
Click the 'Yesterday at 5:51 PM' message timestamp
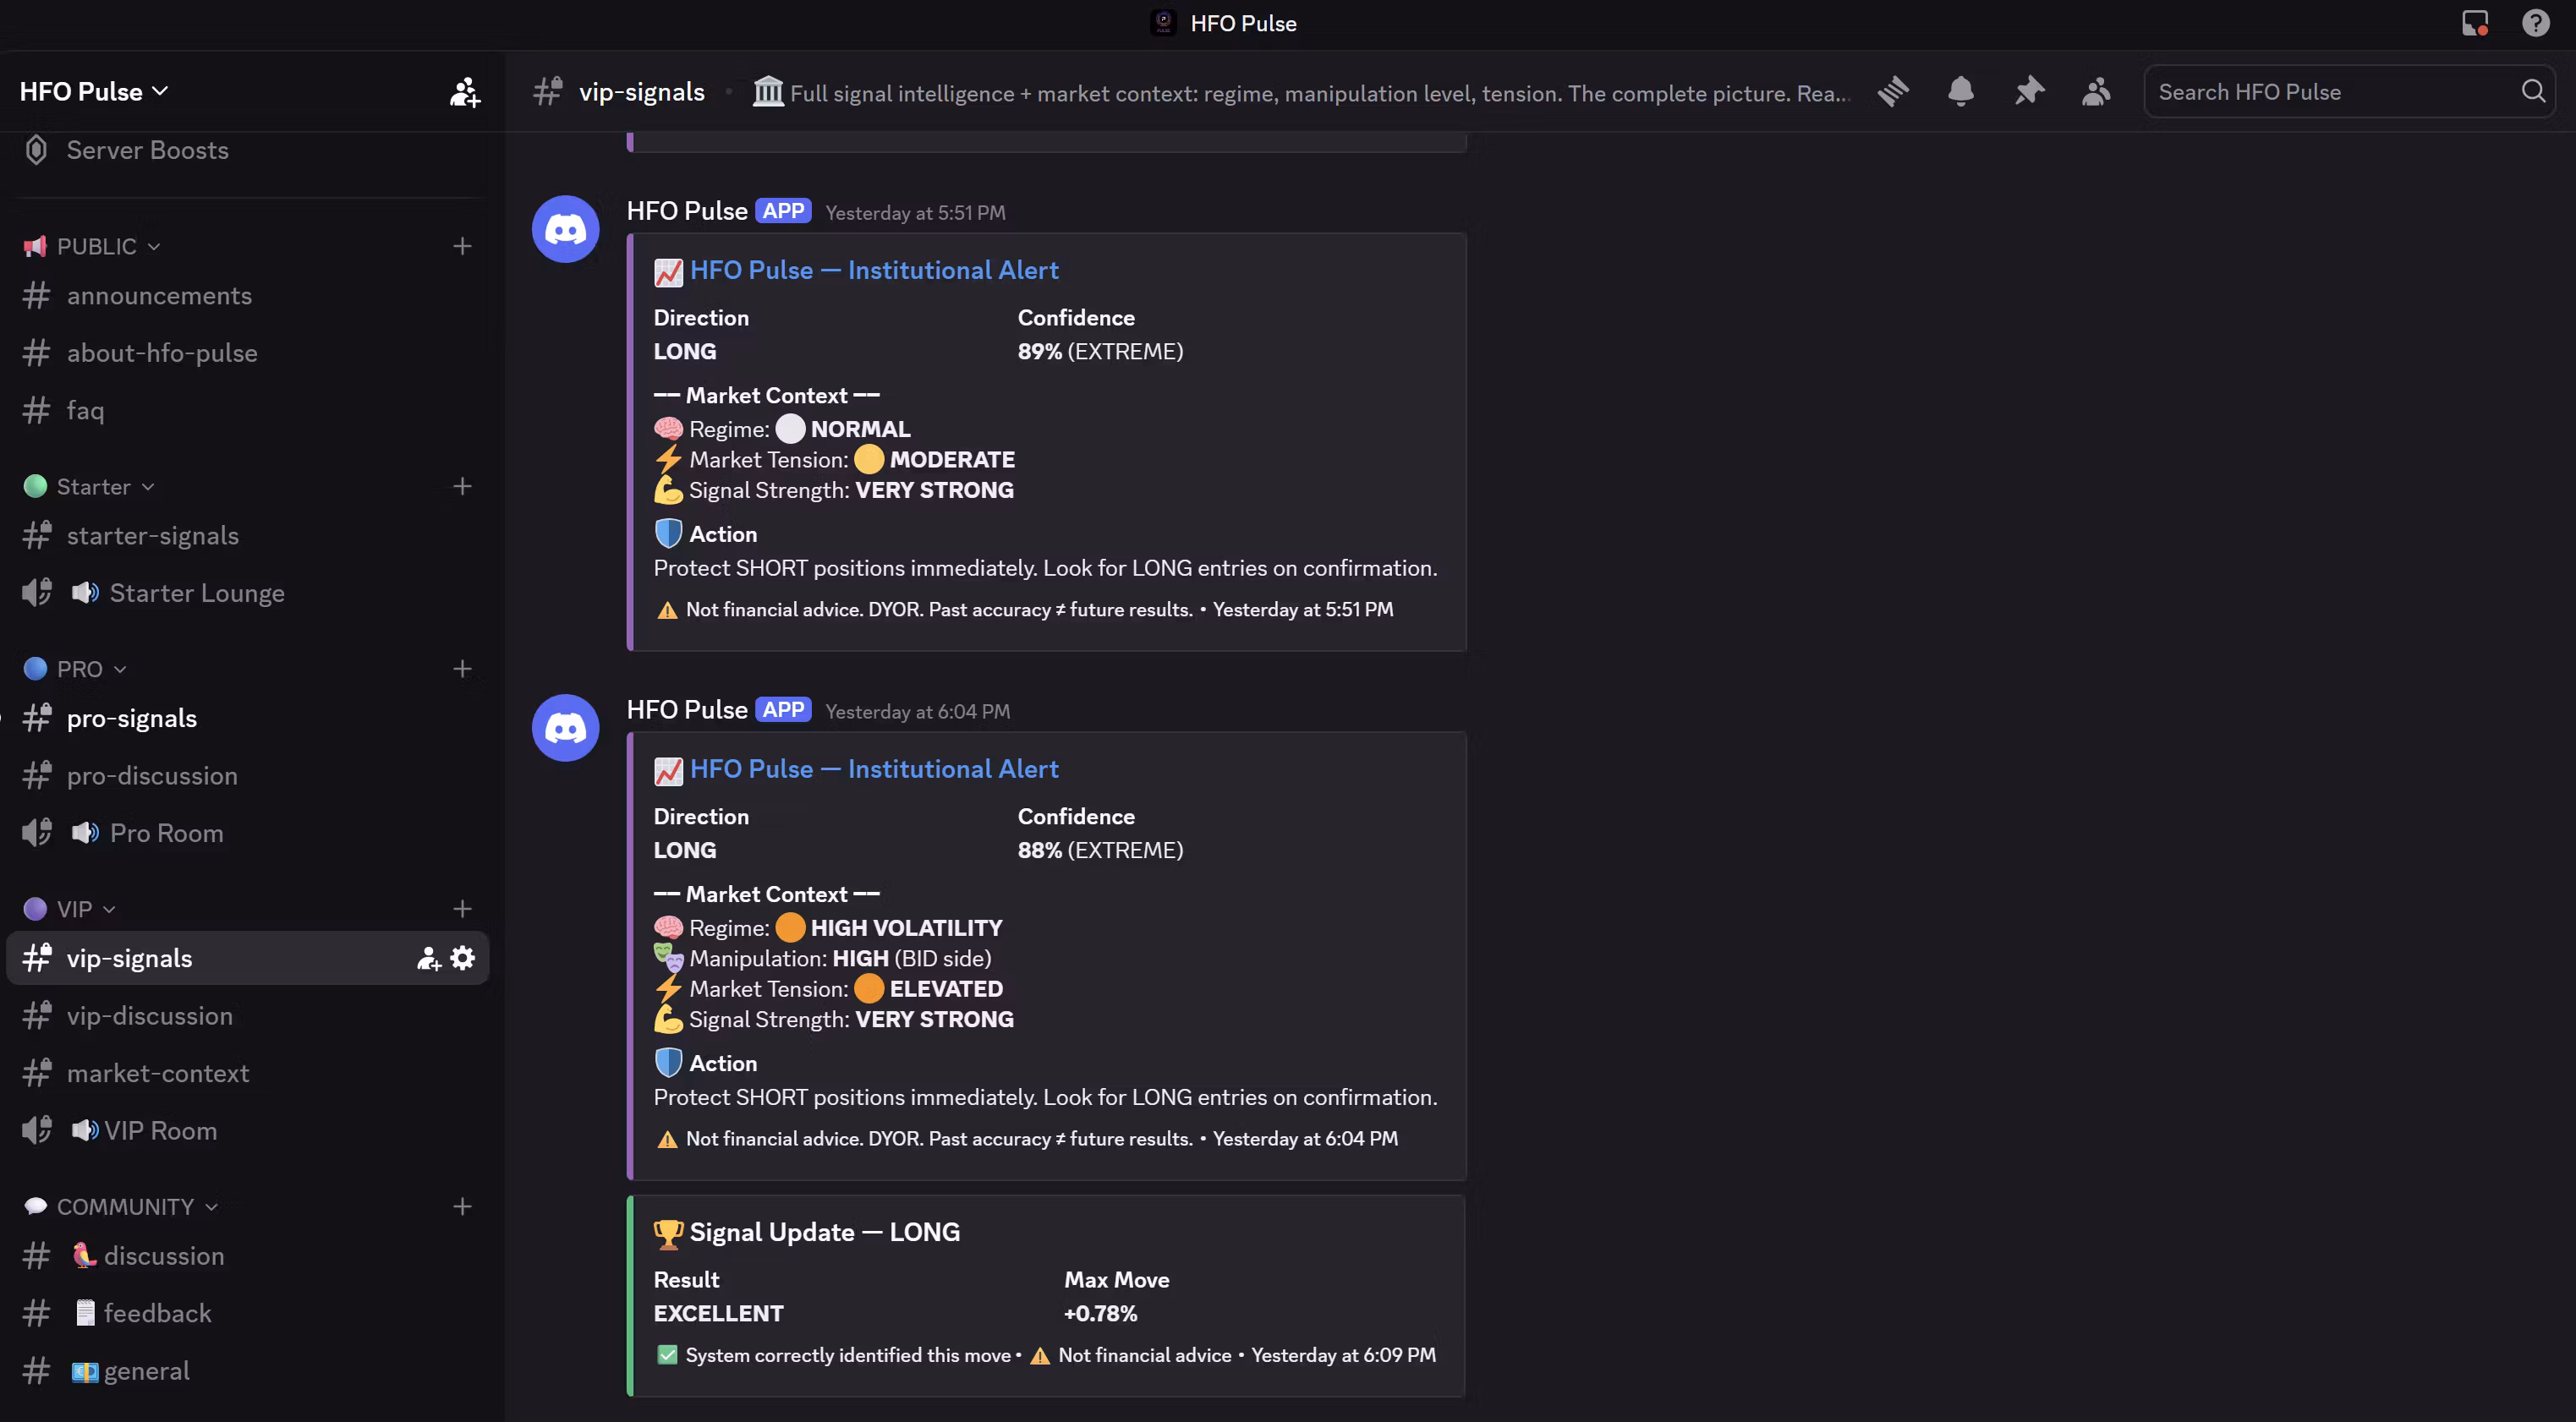point(915,213)
